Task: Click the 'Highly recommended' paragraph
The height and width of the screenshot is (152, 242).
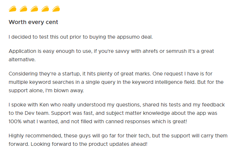Action: pyautogui.click(x=118, y=140)
